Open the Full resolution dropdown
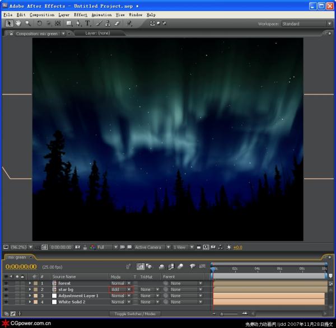 107,247
